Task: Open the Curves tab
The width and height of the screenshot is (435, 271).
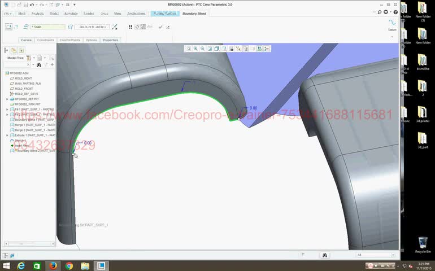Action: click(27, 40)
